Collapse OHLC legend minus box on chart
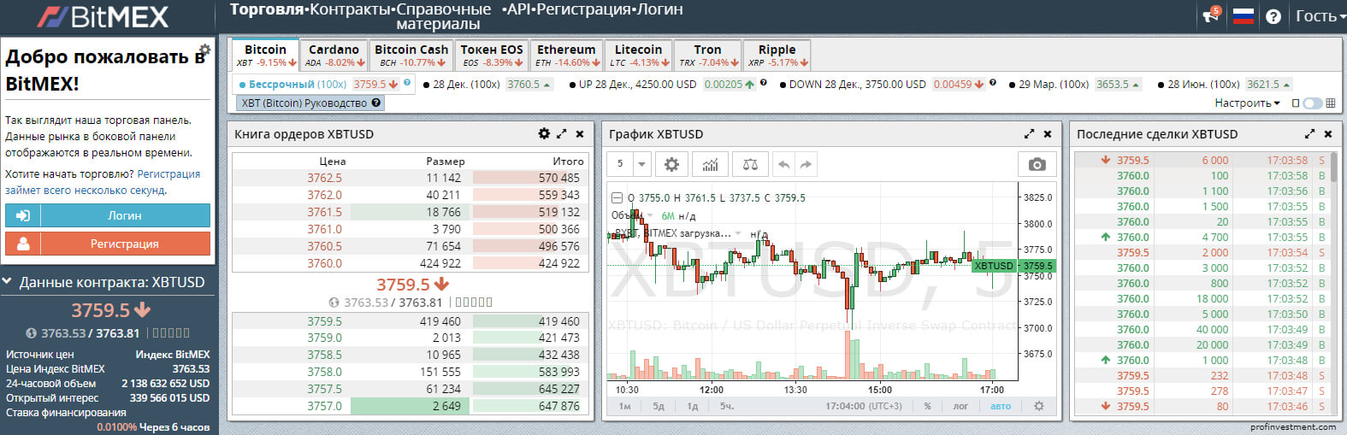1347x435 pixels. [617, 197]
